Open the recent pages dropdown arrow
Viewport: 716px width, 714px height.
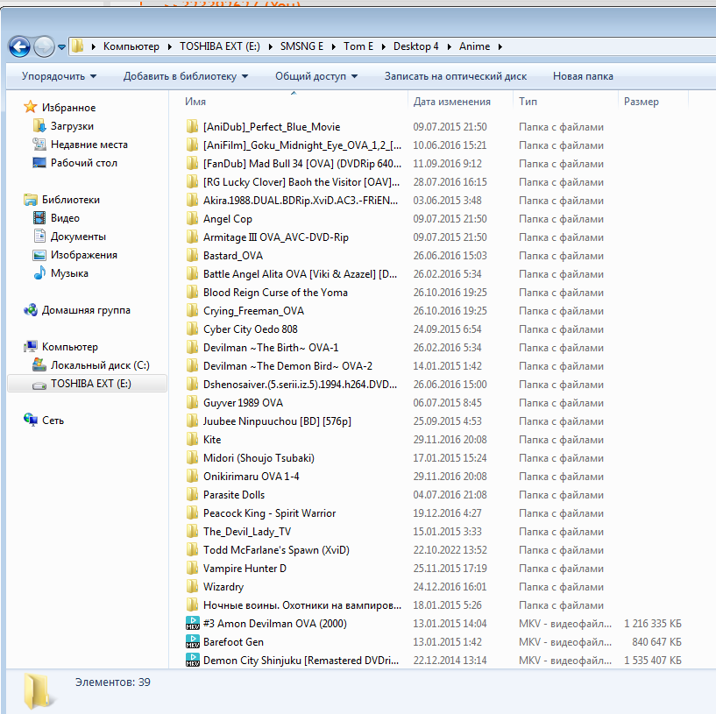coord(61,47)
